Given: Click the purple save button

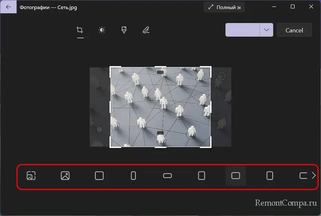Looking at the screenshot, I should coord(242,30).
